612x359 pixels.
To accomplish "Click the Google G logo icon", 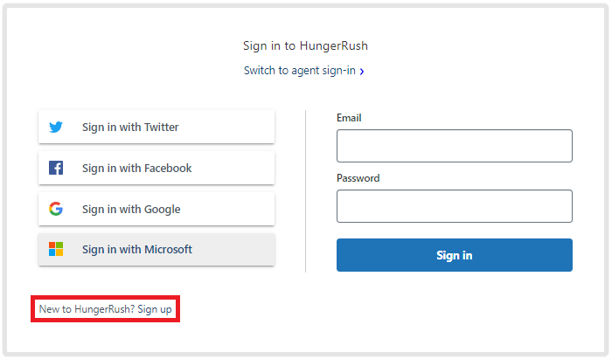I will pos(56,210).
